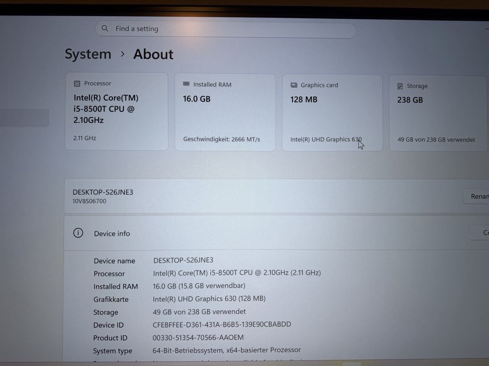Click the Device name label
The width and height of the screenshot is (489, 366).
[x=115, y=261]
